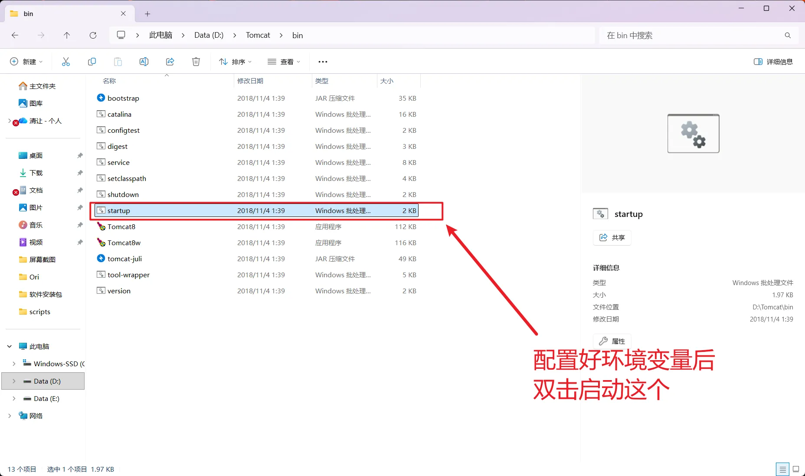
Task: Open the New dropdown menu
Action: click(x=26, y=62)
